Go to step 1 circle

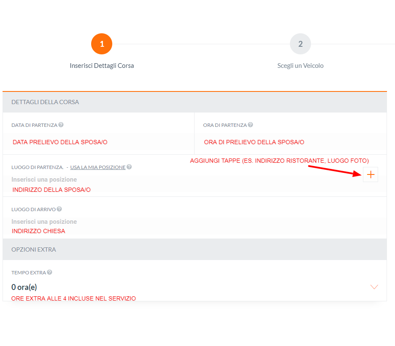[102, 44]
